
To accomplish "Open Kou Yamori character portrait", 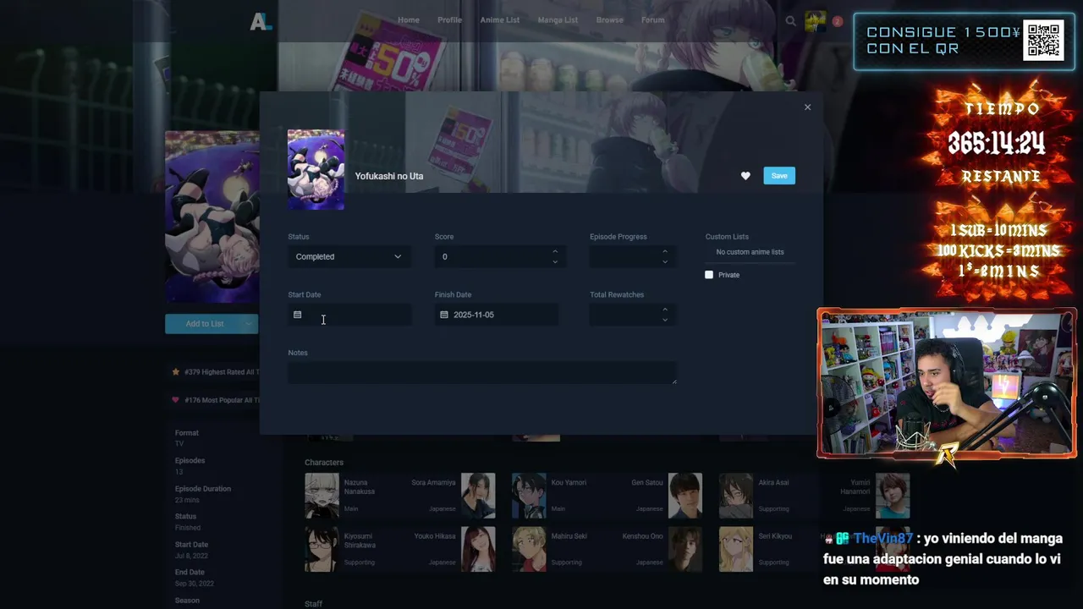I will [x=529, y=496].
